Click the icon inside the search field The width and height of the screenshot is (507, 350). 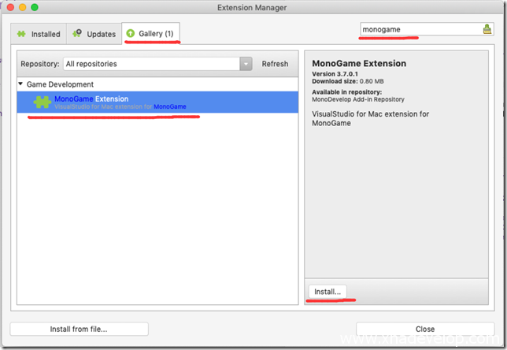click(x=487, y=29)
